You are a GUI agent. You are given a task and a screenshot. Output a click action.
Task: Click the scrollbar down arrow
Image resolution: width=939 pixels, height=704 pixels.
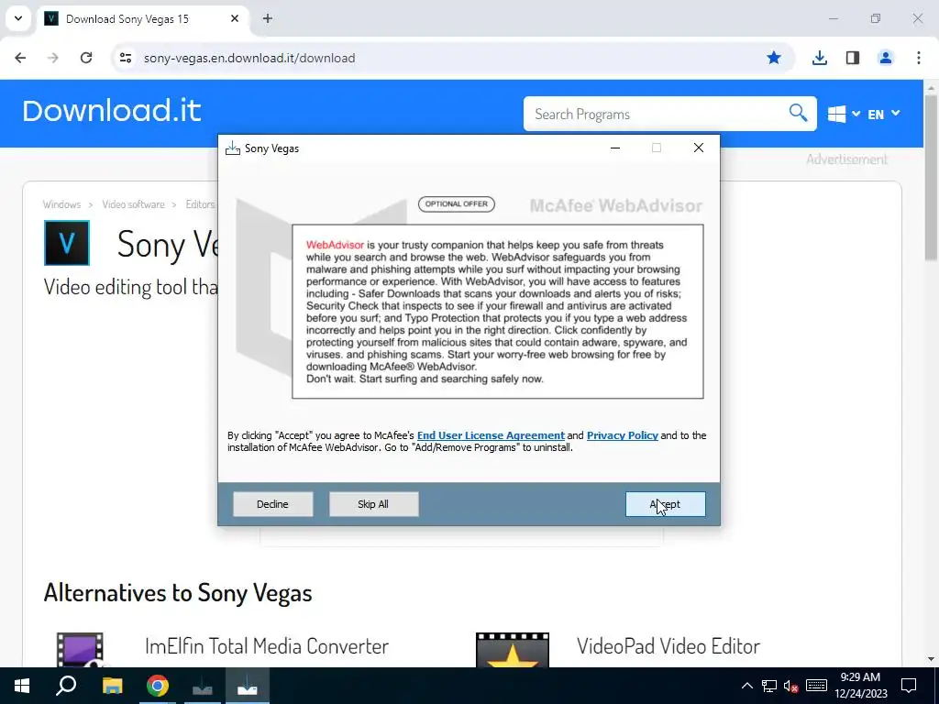point(931,659)
